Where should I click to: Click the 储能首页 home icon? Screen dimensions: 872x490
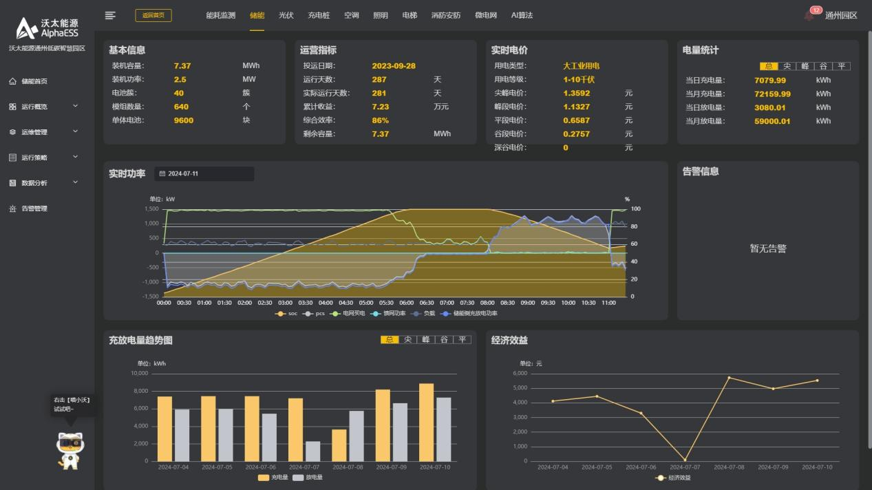(12, 81)
